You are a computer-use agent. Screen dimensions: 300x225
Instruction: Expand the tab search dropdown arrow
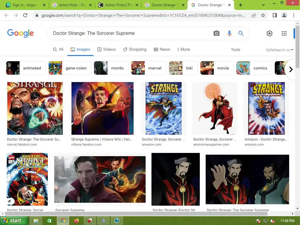tap(263, 5)
